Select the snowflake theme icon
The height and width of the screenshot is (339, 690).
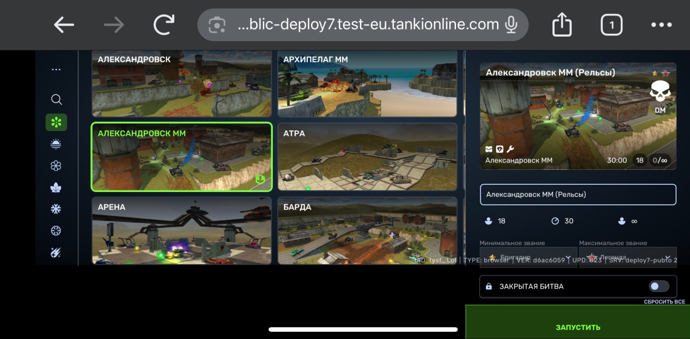56,209
